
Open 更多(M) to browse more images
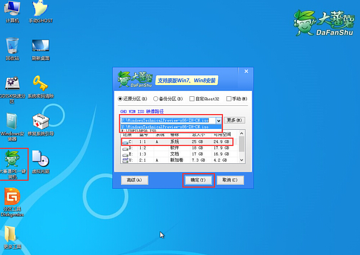[234, 120]
